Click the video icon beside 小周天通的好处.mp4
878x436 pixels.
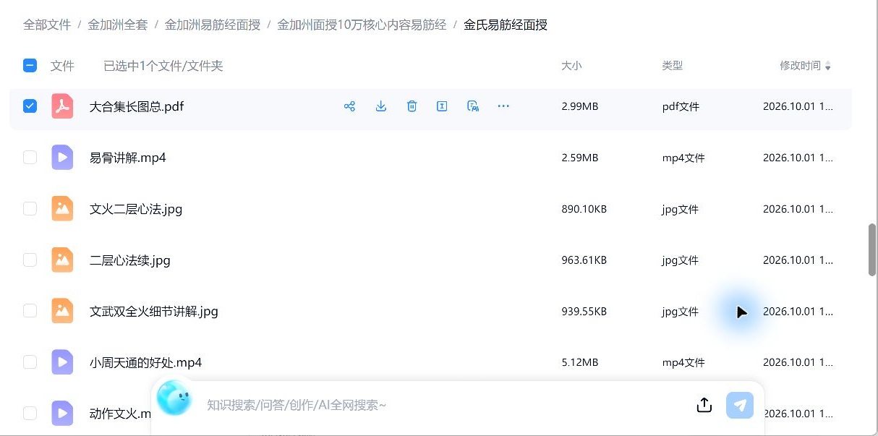[62, 362]
